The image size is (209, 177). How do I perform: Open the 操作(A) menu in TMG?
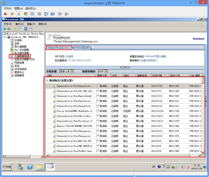point(20,24)
